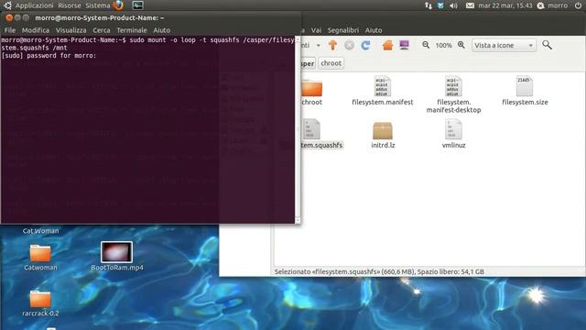Select the initrd.lz archive
Screen dimensions: 586x330
point(383,135)
